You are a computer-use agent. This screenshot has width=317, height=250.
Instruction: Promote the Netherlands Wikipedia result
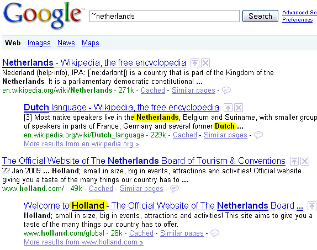[195, 63]
